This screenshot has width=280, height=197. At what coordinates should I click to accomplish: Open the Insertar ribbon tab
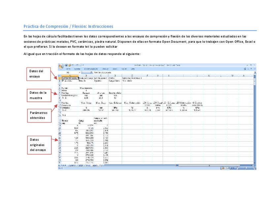[77, 69]
